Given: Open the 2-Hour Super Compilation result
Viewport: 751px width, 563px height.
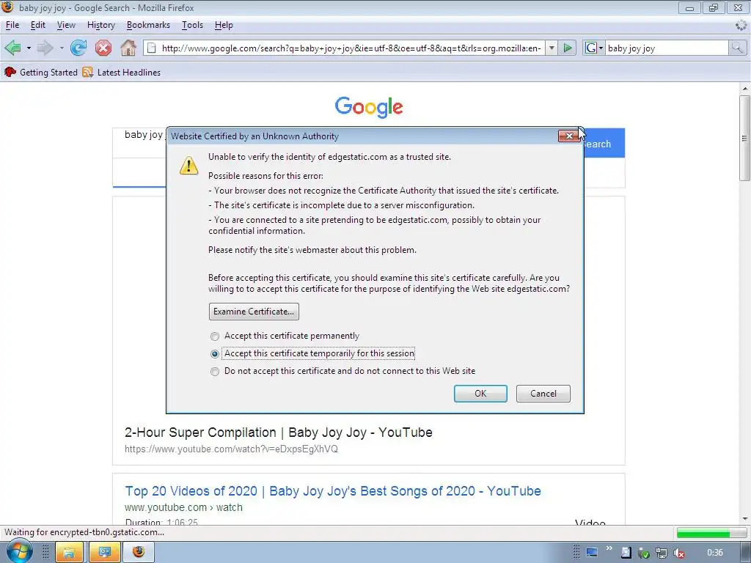Looking at the screenshot, I should coord(278,433).
